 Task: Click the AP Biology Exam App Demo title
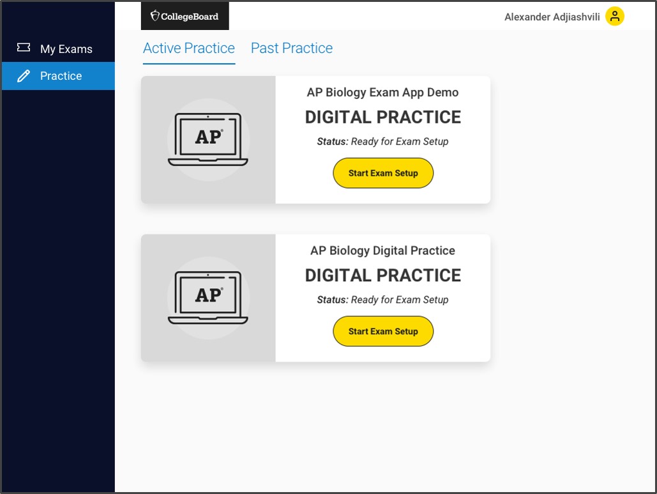(x=382, y=92)
